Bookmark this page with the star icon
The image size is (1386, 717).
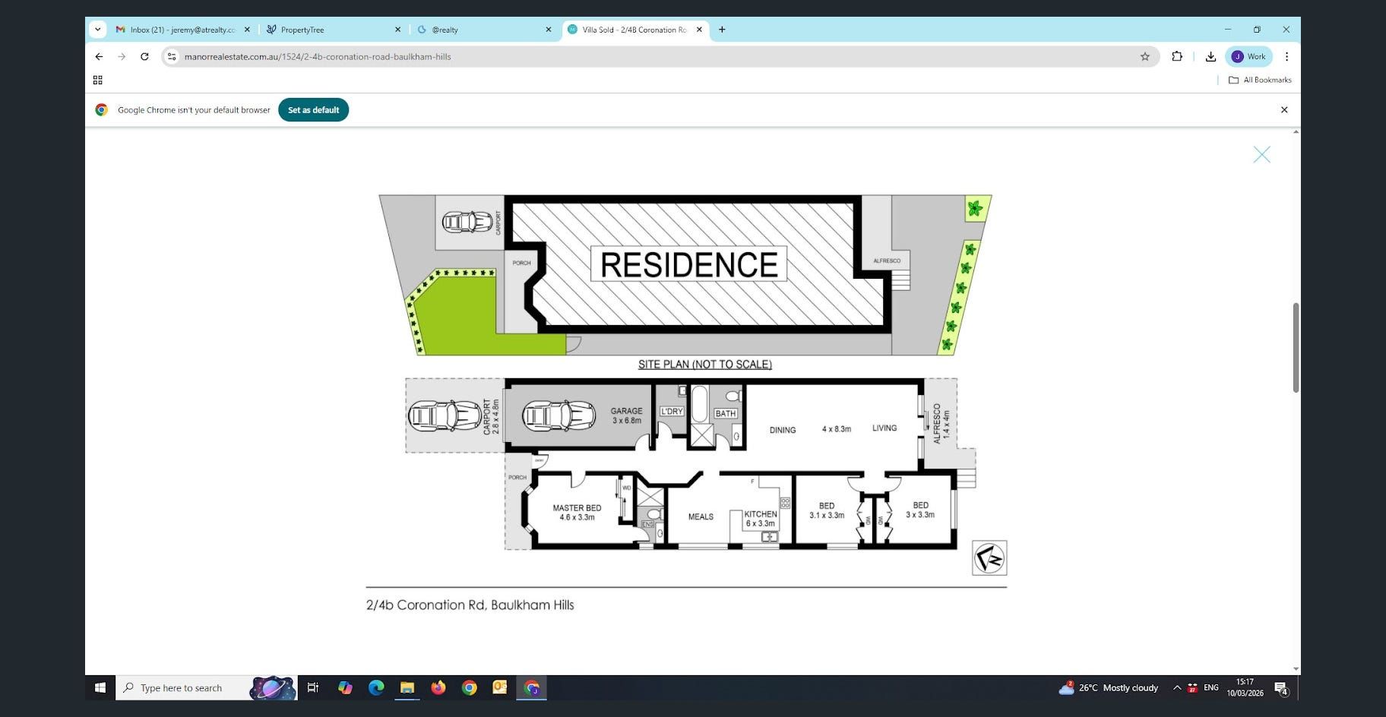click(1144, 56)
